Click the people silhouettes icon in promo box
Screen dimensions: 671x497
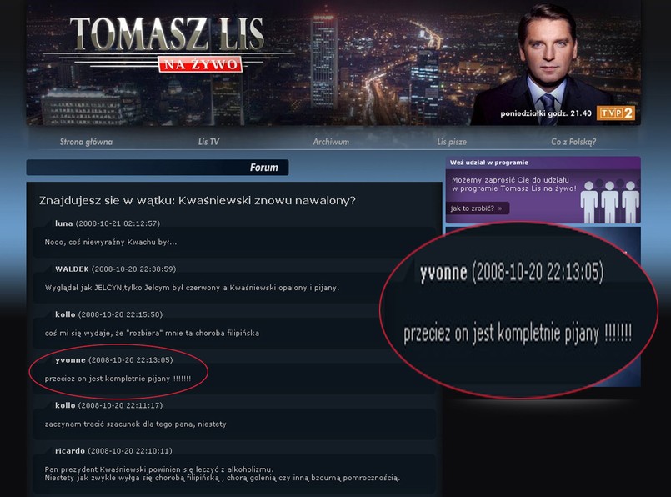pyautogui.click(x=609, y=202)
